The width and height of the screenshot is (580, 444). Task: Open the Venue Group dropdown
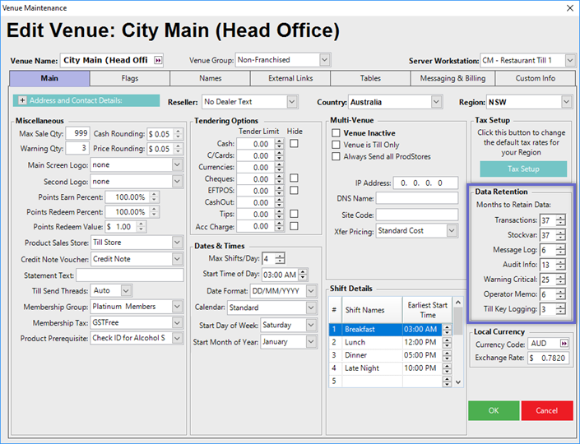click(x=324, y=60)
